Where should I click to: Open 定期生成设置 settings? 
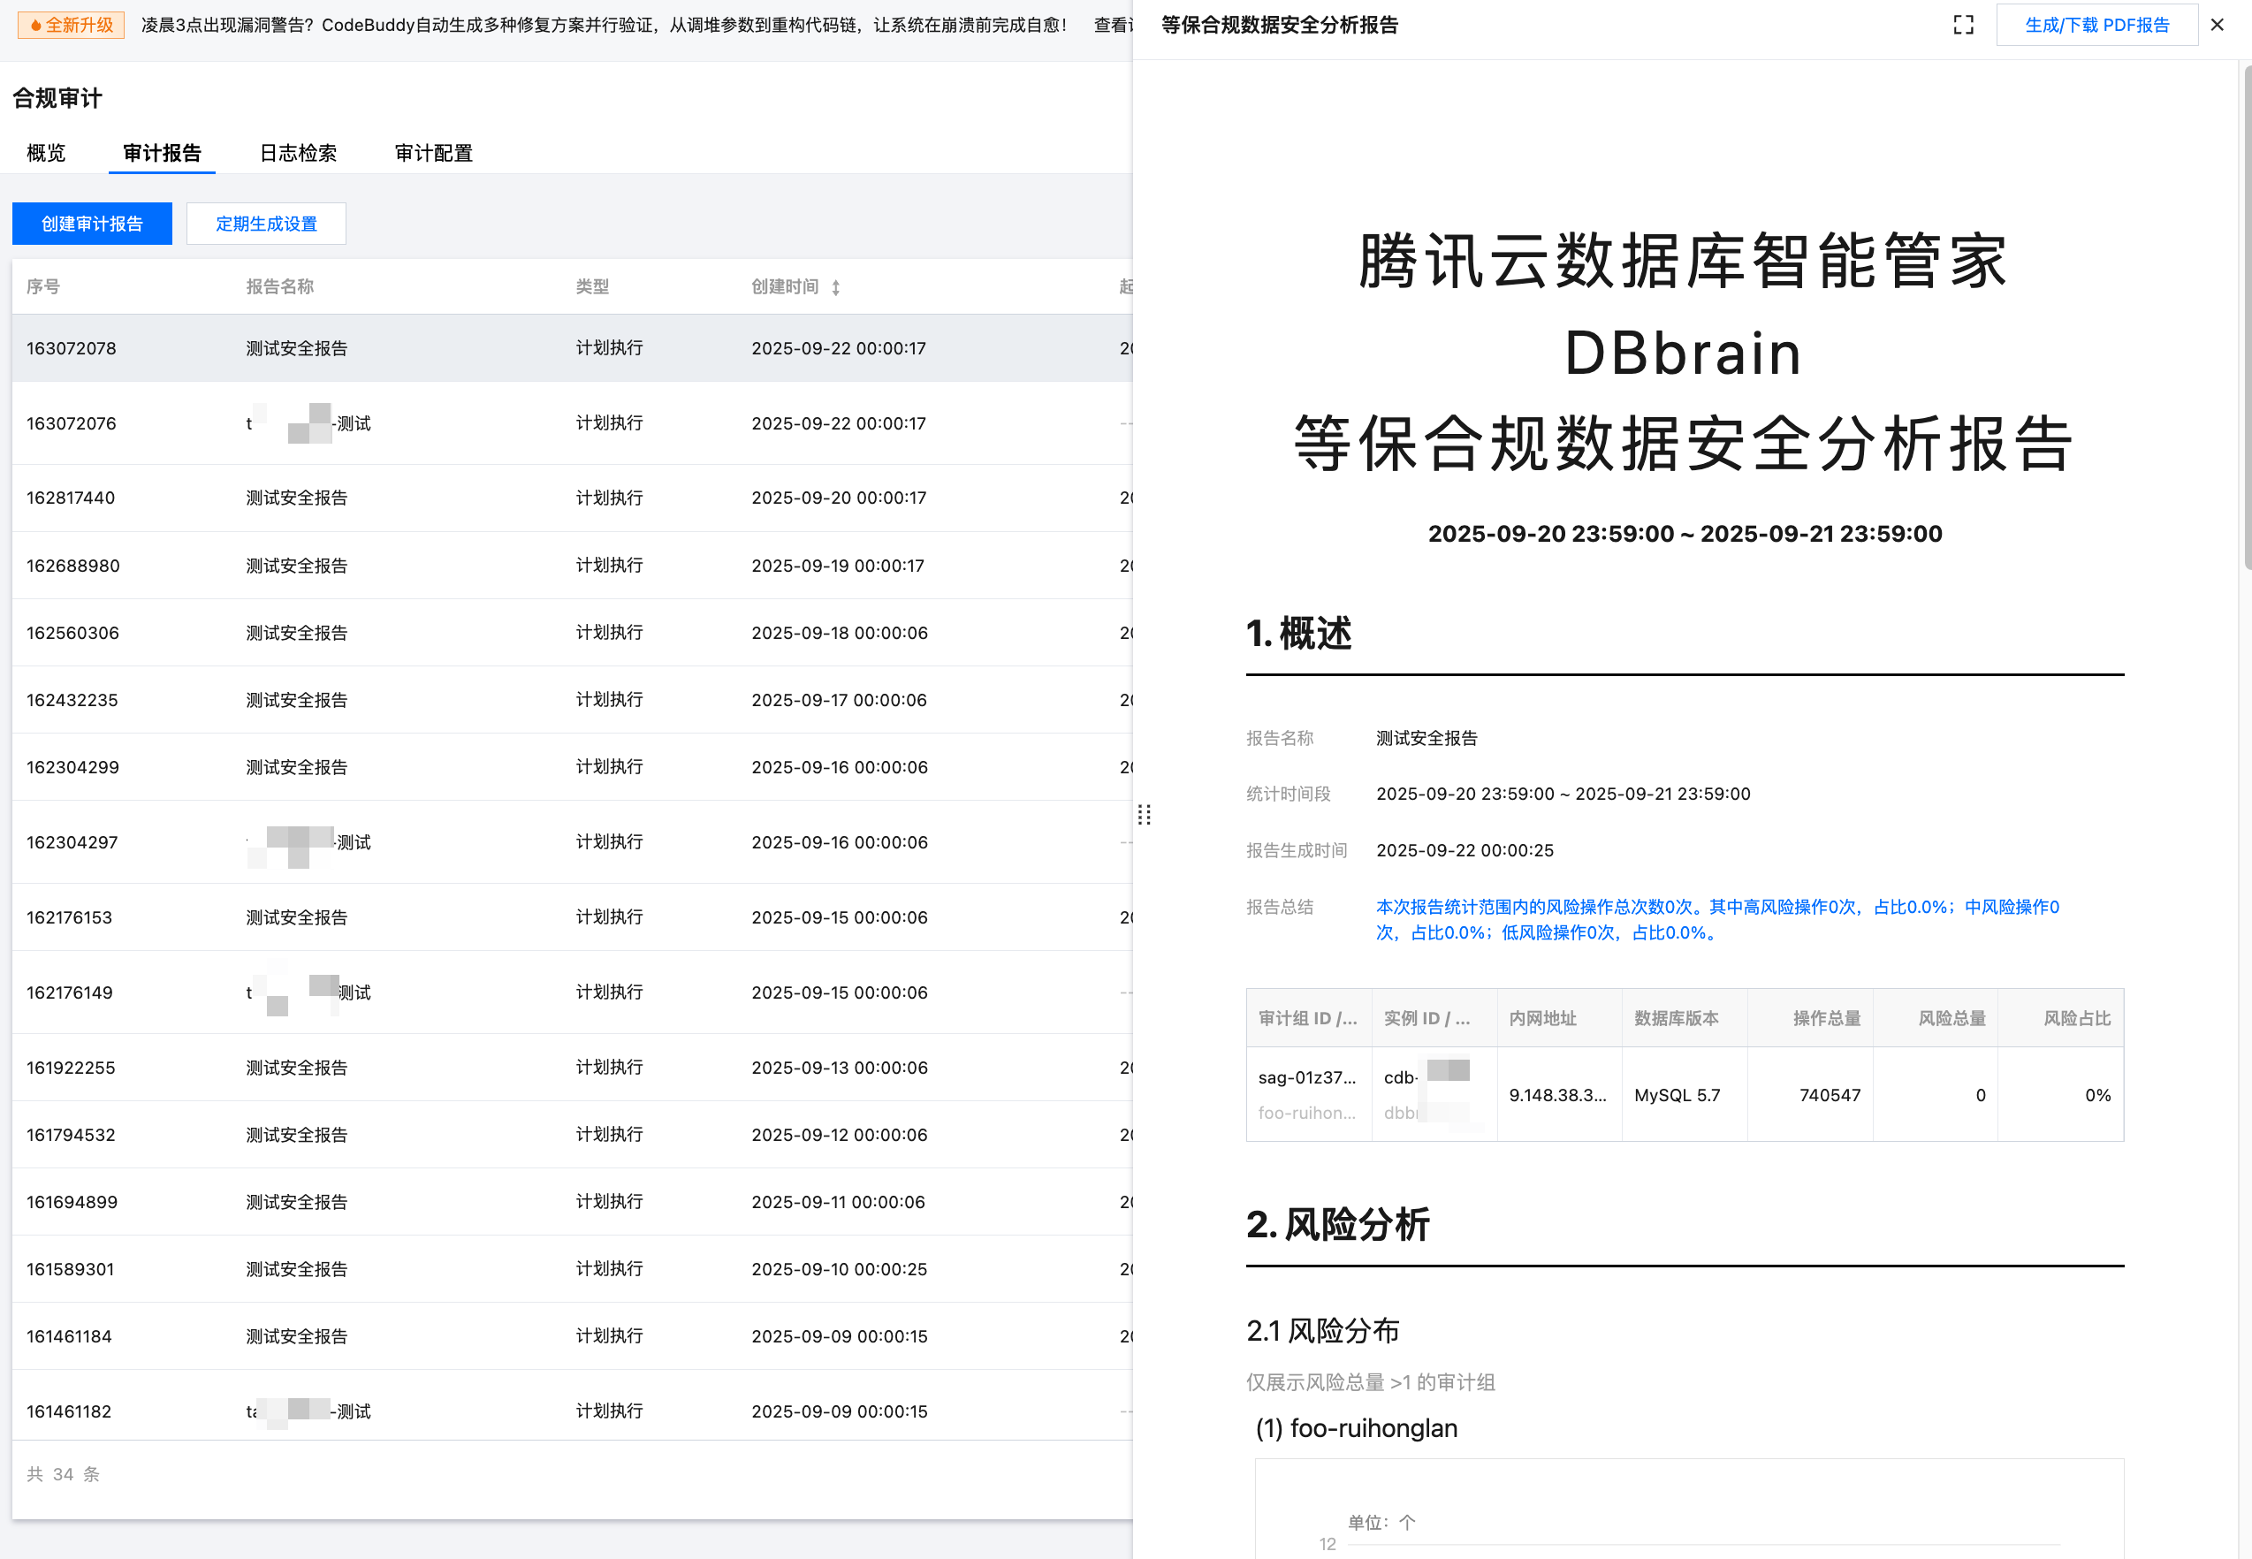click(266, 224)
